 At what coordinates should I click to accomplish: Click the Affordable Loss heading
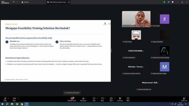click(x=14, y=41)
